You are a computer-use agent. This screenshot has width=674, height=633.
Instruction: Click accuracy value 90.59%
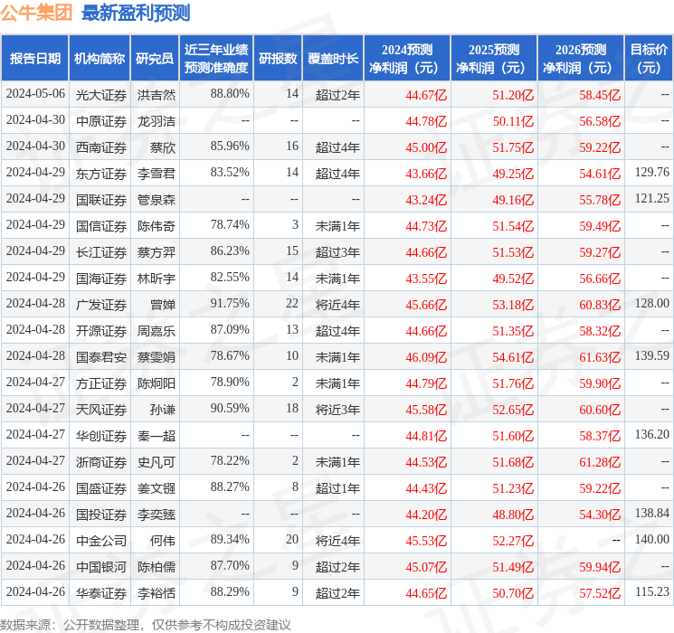pos(230,408)
